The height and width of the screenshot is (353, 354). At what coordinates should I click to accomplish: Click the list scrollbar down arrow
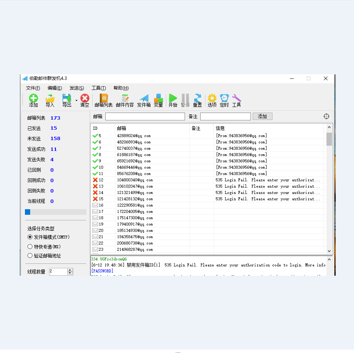tap(329, 251)
